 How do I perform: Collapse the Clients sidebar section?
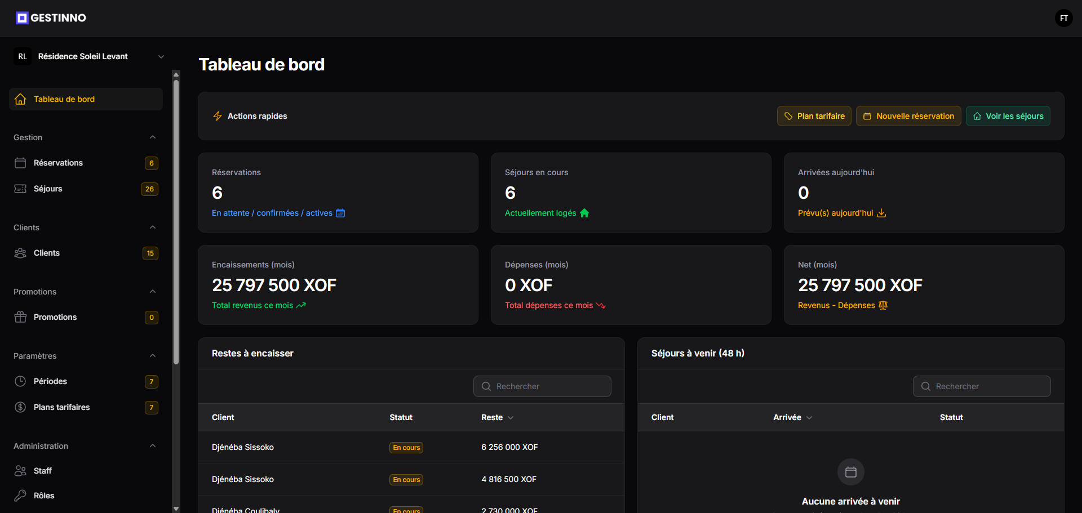point(153,227)
